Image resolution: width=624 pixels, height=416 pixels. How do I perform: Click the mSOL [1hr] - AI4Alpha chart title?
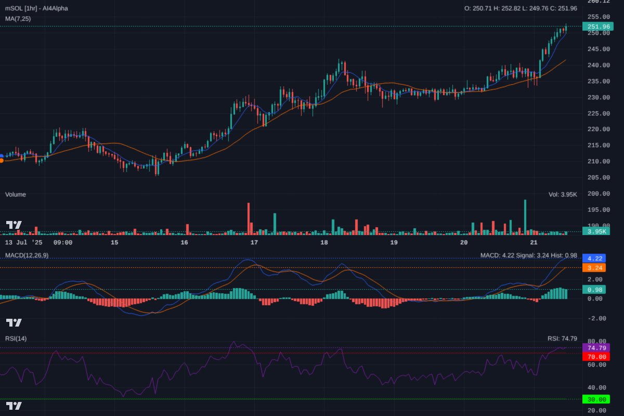click(x=36, y=8)
